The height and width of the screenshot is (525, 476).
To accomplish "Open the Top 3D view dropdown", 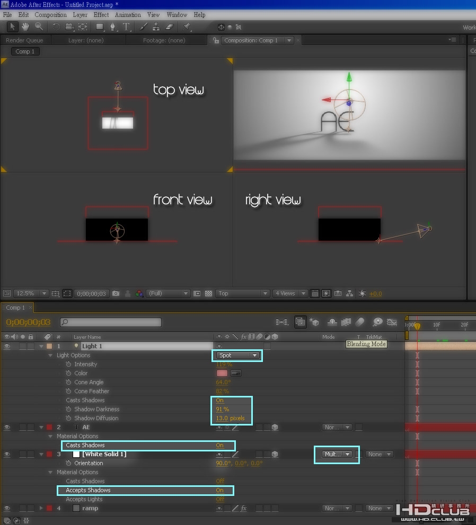I will pyautogui.click(x=243, y=293).
